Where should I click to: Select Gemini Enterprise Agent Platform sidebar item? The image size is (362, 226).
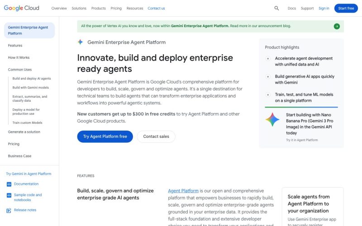click(29, 30)
